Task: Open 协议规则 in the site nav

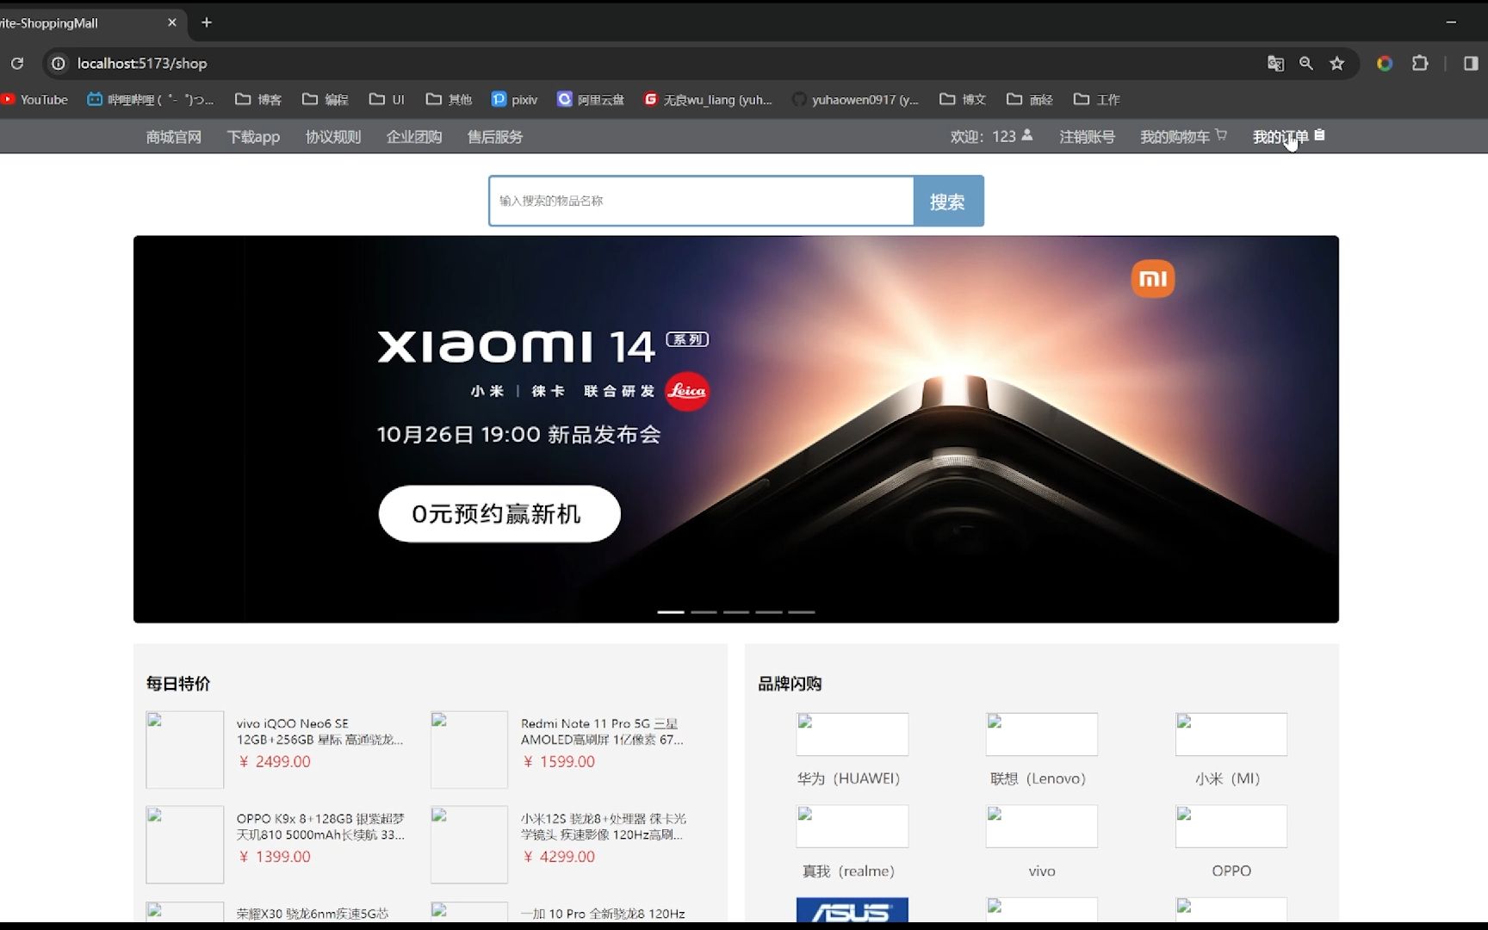Action: 333,137
